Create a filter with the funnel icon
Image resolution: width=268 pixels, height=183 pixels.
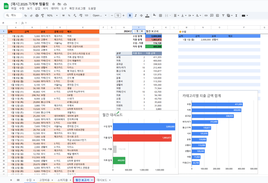[x=223, y=15]
